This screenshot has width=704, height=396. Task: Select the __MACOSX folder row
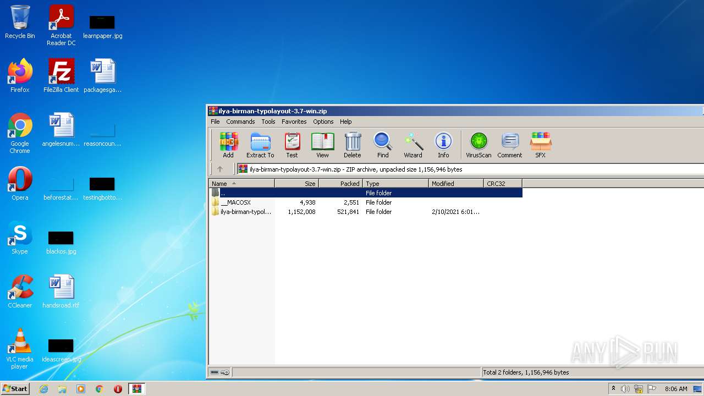pos(366,202)
